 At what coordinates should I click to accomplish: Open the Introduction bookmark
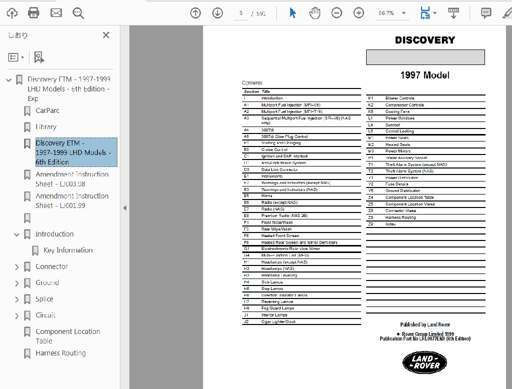[54, 234]
